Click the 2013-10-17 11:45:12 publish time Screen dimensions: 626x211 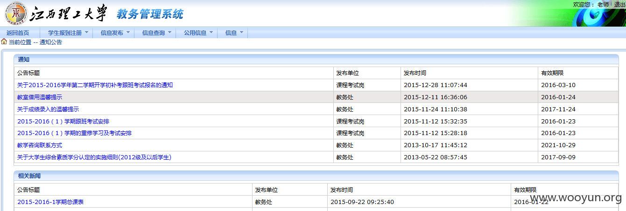click(x=436, y=146)
